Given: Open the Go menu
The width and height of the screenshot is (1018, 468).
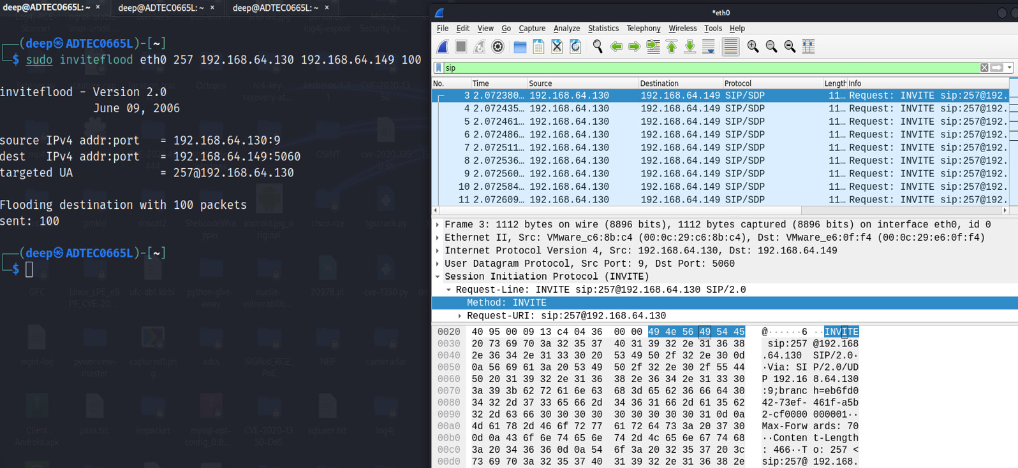Looking at the screenshot, I should coord(506,28).
